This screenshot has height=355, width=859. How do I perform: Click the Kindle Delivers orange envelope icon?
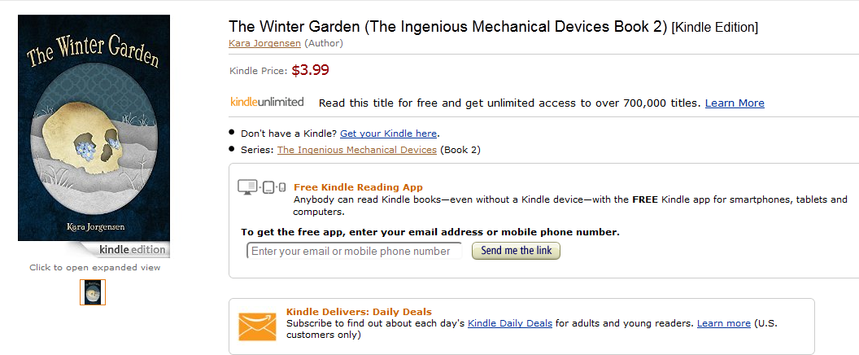(257, 326)
